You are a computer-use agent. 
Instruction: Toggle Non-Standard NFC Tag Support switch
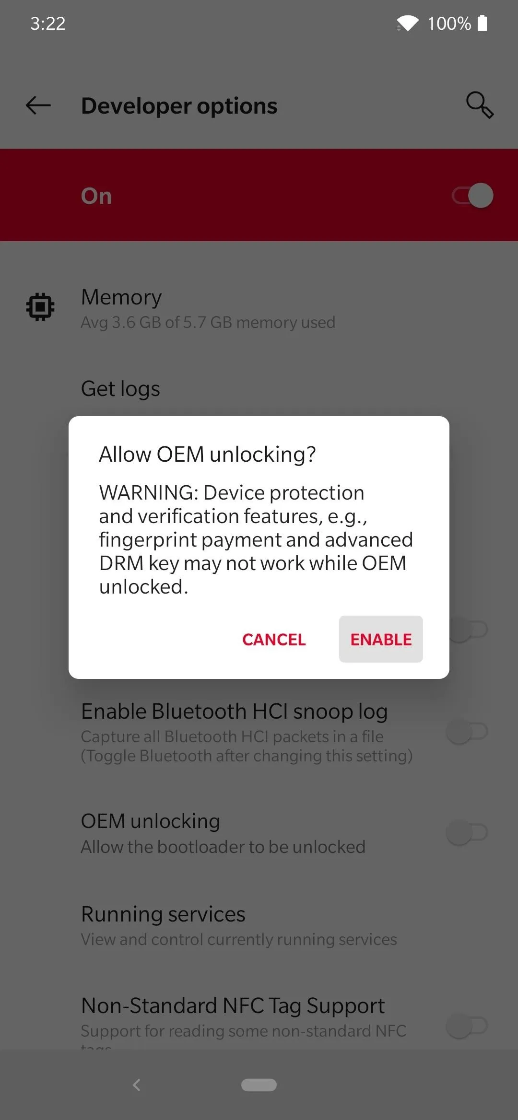pos(467,1026)
